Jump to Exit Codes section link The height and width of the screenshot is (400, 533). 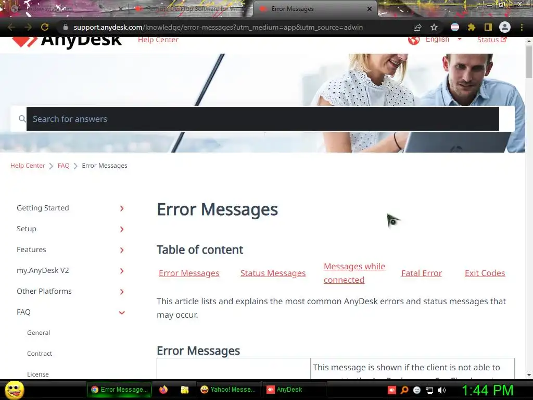pos(485,273)
